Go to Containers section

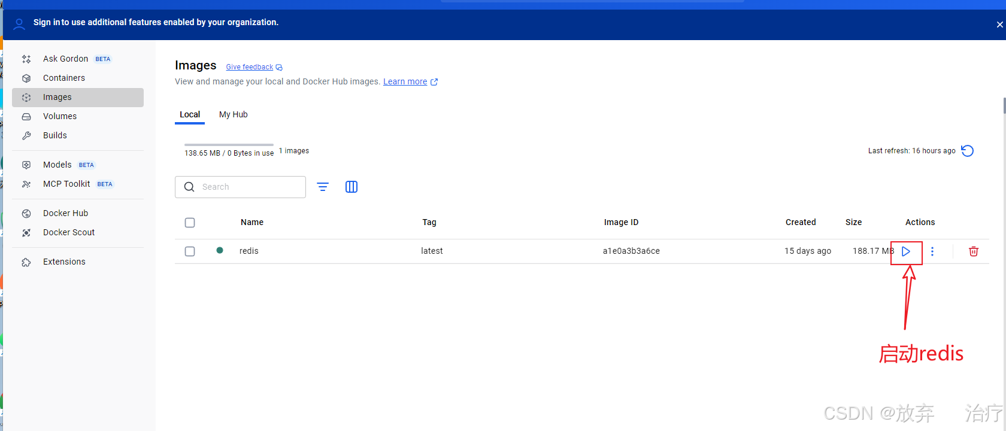78,78
